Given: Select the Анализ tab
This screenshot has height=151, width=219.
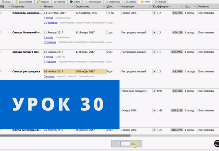Looking at the screenshot, I should click(75, 2).
